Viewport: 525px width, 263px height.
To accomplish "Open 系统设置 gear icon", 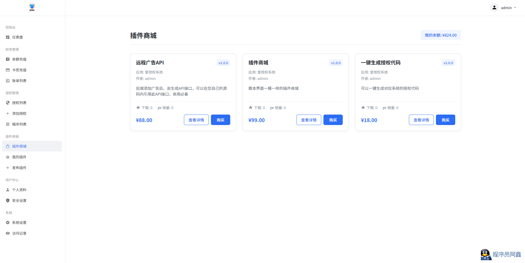I will [x=8, y=223].
